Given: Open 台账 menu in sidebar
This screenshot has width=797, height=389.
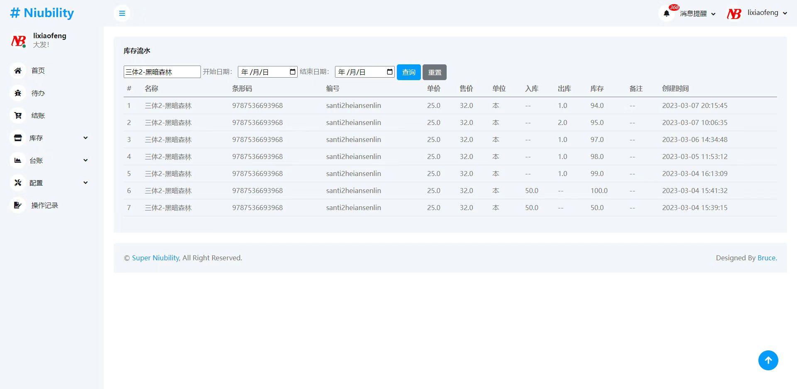Looking at the screenshot, I should click(36, 160).
